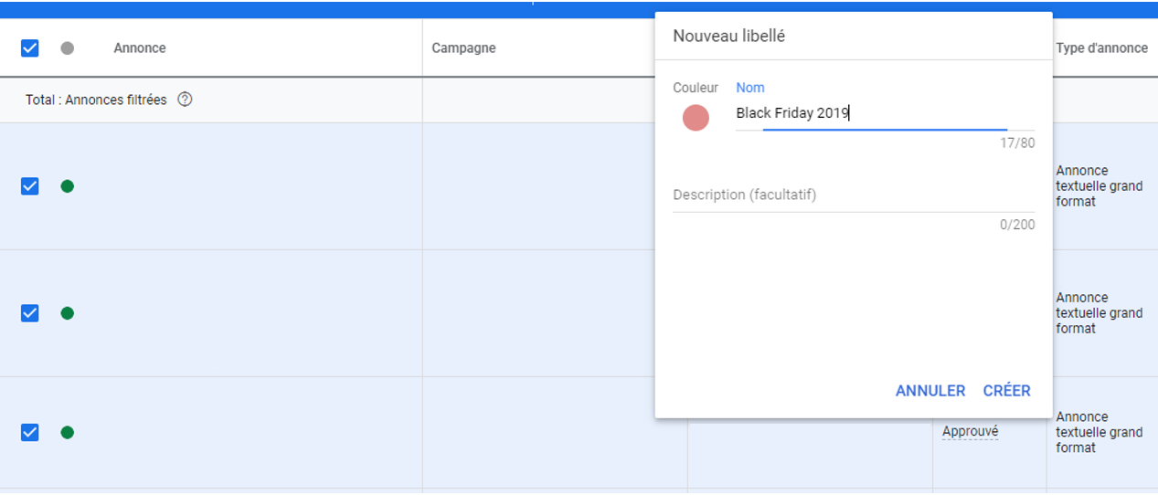Click CRÉER to create the label
The height and width of the screenshot is (495, 1158).
coord(1006,391)
